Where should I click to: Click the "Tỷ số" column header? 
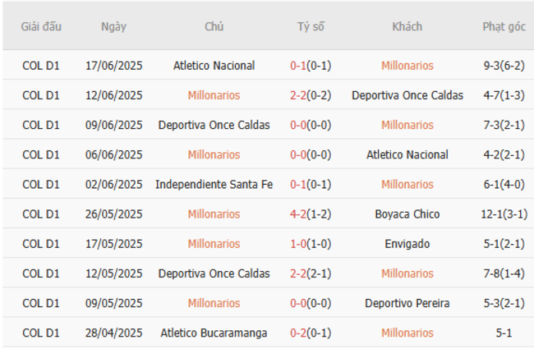(311, 26)
